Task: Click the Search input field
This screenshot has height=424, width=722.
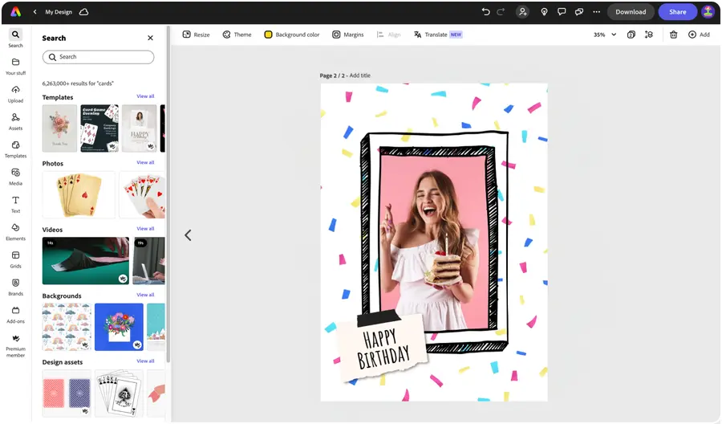Action: [98, 57]
